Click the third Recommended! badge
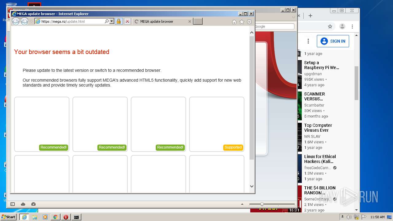393x221 pixels. (x=170, y=147)
